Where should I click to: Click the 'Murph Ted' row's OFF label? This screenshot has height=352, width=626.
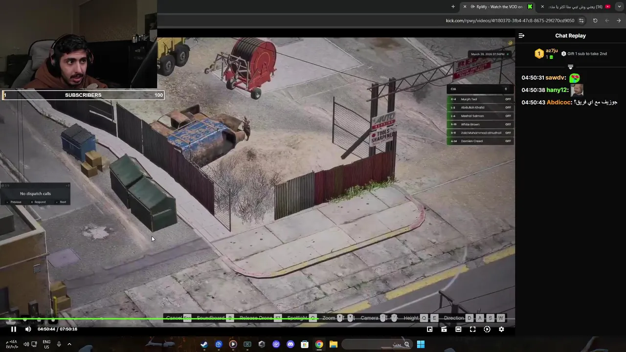click(x=508, y=99)
